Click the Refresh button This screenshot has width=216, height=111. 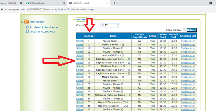tap(192, 30)
